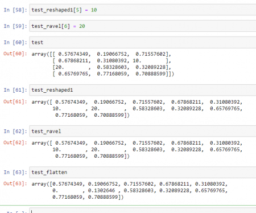Click the test_reshaped1 input cell

coord(143,90)
